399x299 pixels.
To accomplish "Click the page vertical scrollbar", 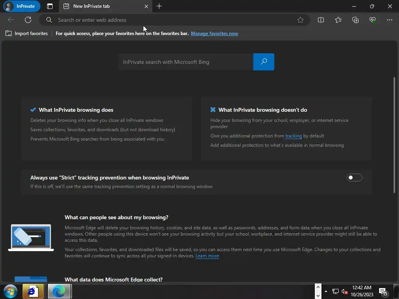I will [x=394, y=135].
